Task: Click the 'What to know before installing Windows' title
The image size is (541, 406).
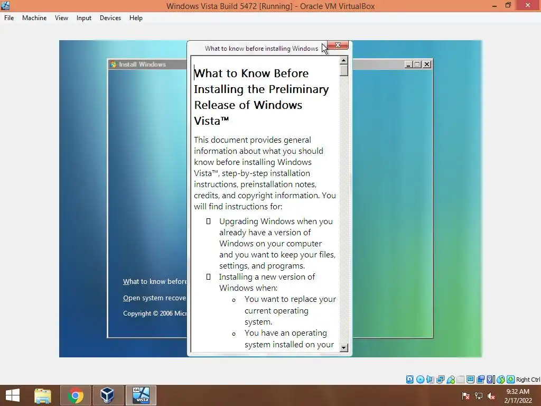Action: (x=262, y=49)
